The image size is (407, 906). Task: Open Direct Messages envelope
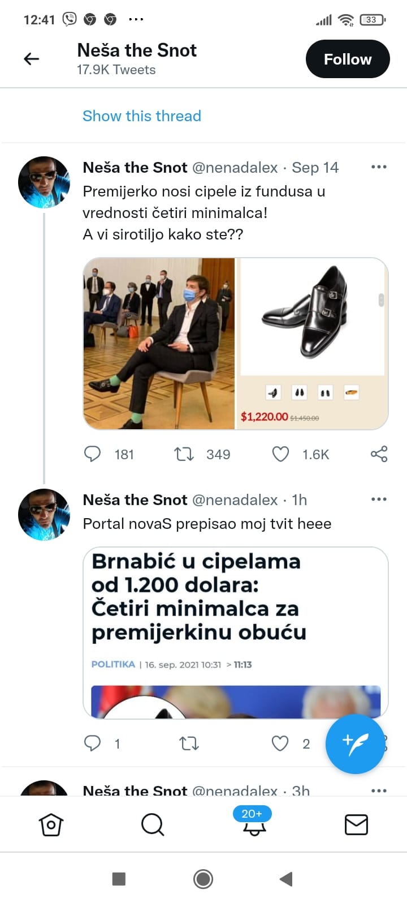pos(356,824)
